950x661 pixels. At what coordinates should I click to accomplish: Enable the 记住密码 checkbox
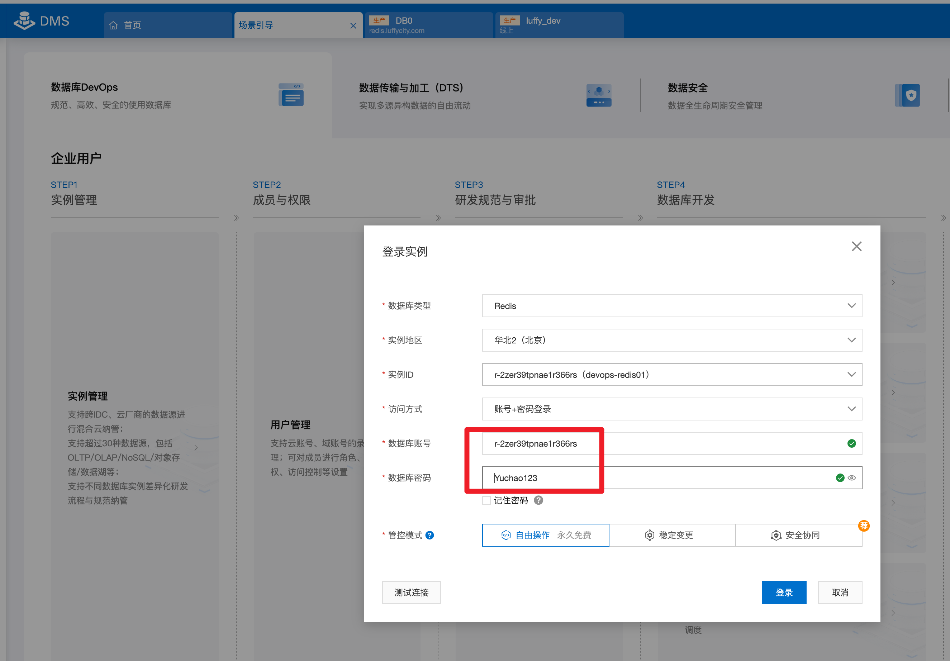(x=486, y=500)
